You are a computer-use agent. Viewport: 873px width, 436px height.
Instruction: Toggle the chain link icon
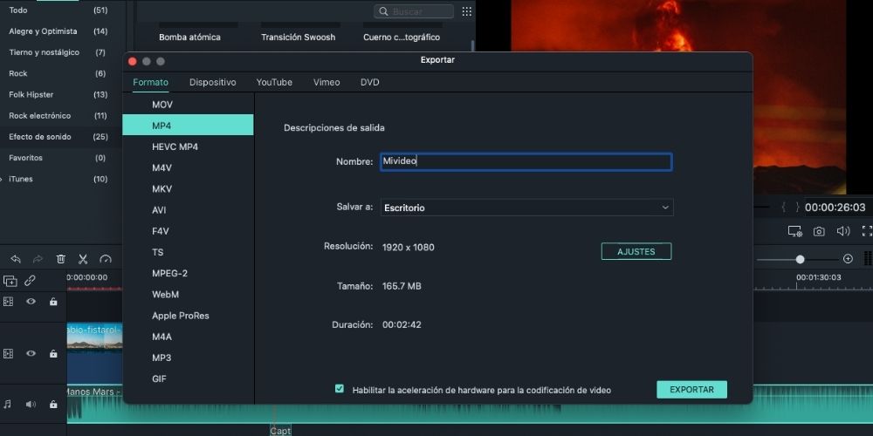[30, 281]
